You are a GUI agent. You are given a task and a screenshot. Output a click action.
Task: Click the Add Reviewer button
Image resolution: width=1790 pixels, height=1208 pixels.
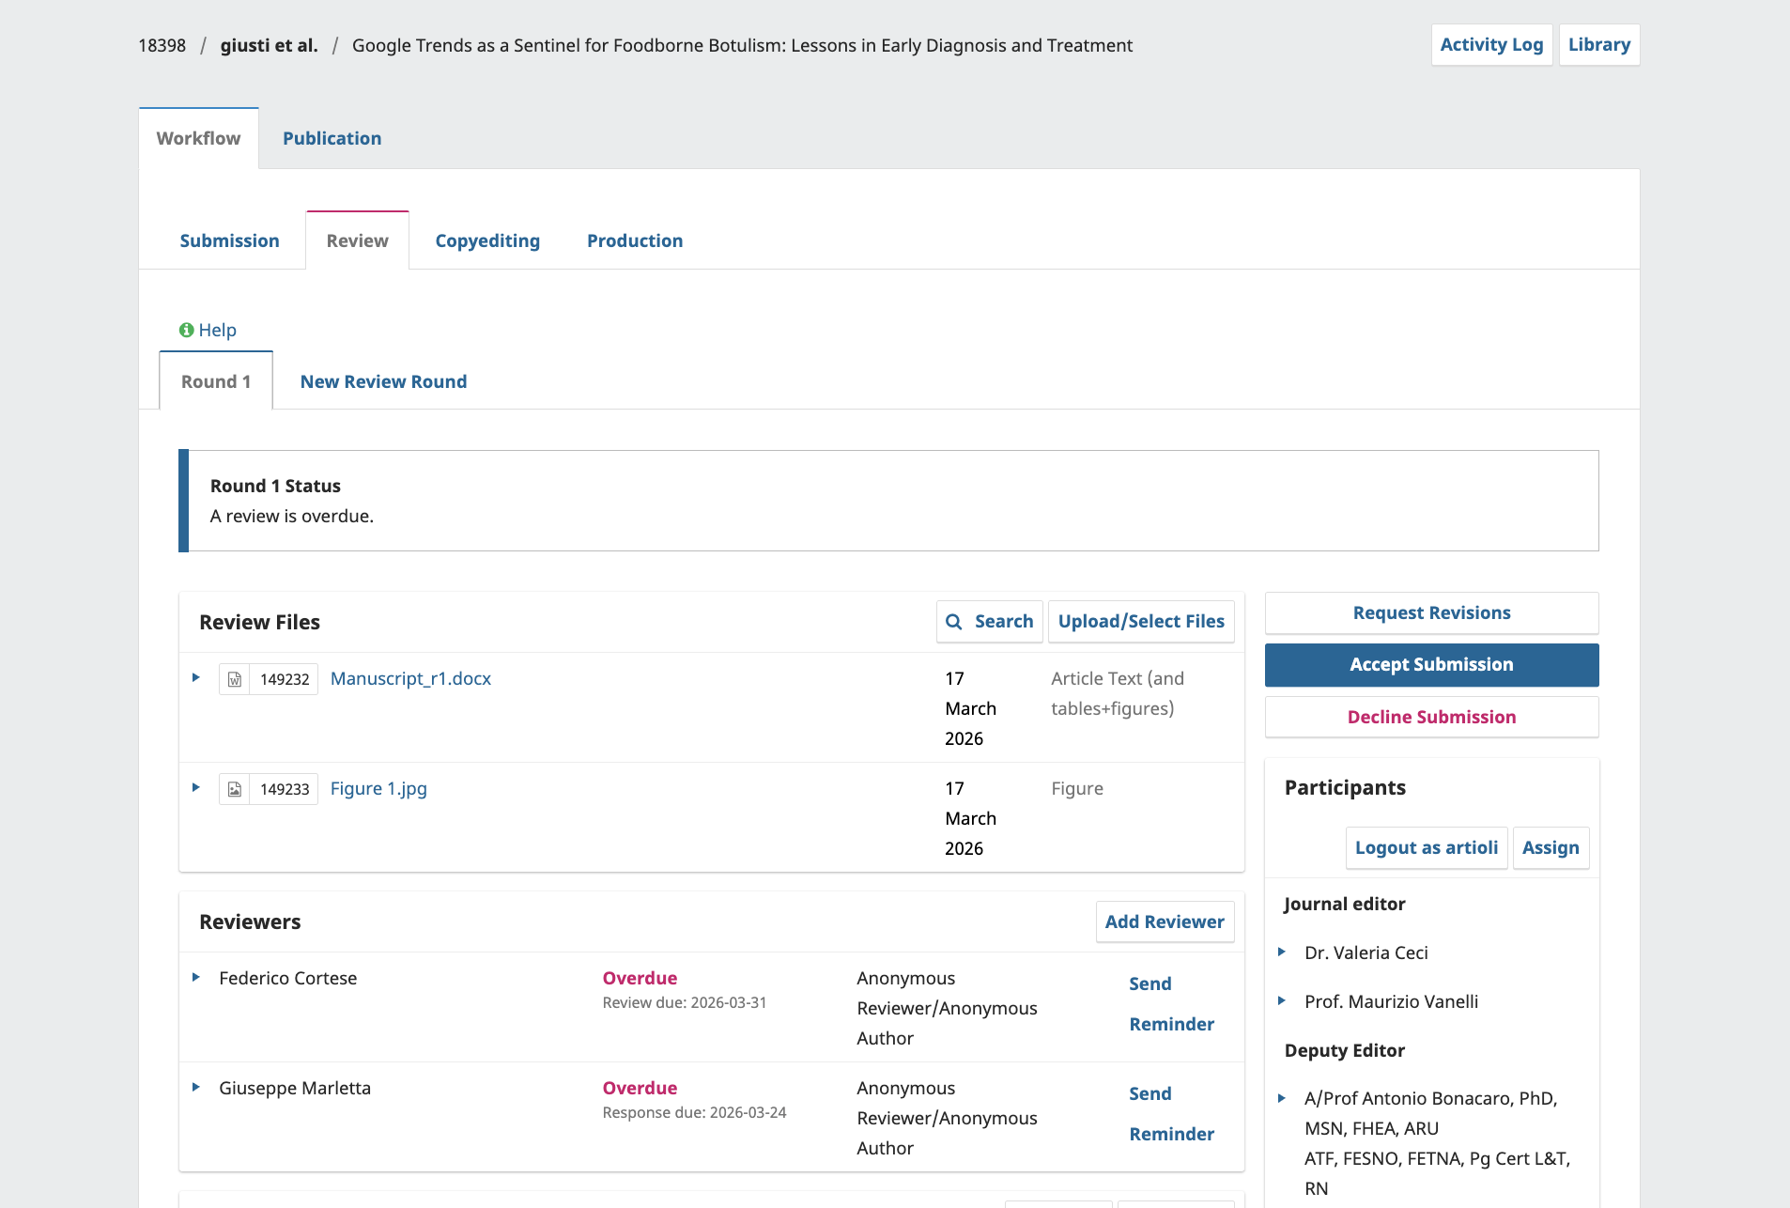tap(1165, 921)
